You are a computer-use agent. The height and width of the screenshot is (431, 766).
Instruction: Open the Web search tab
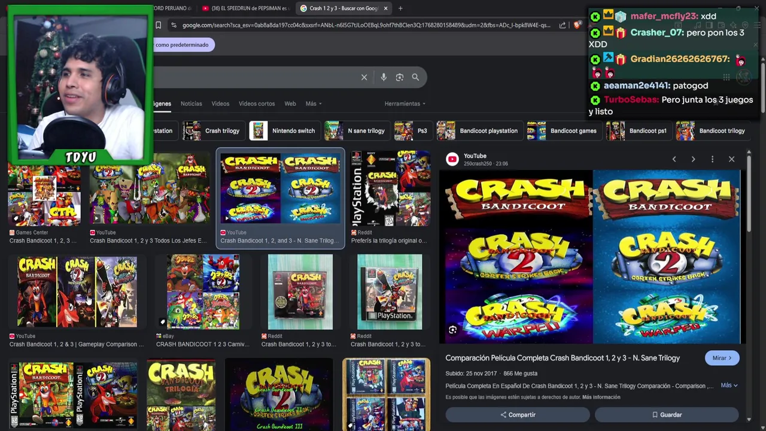290,104
